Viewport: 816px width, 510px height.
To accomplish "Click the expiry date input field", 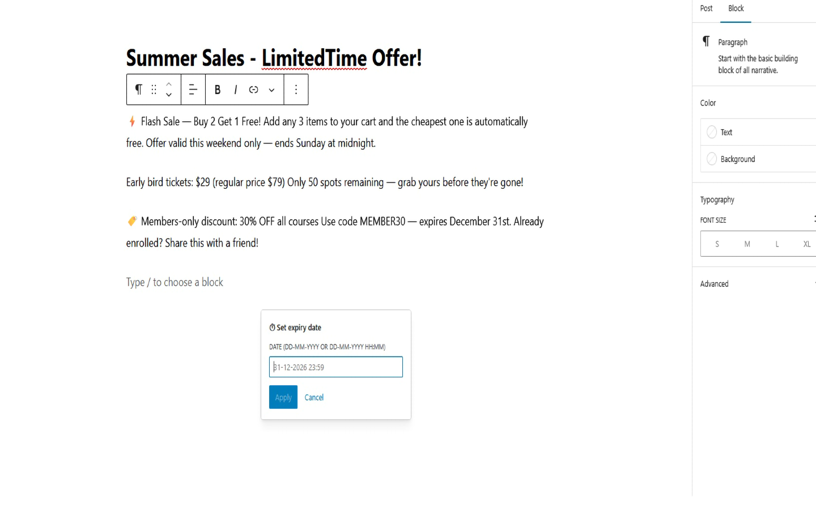I will [x=335, y=367].
